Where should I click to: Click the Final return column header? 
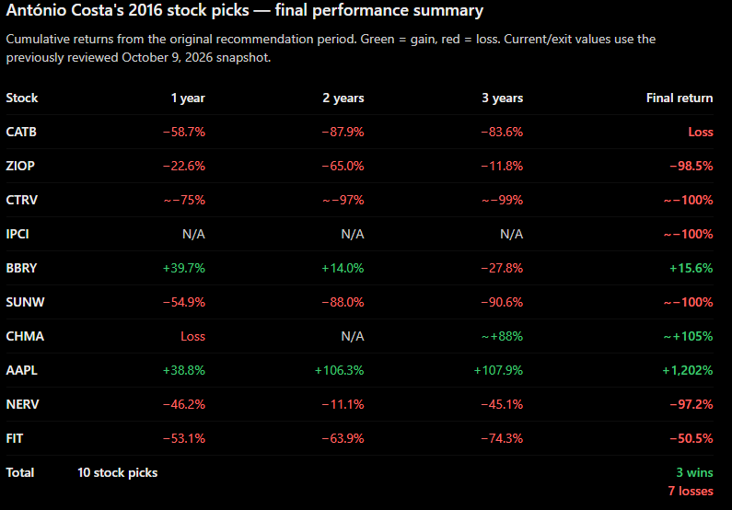coord(680,98)
